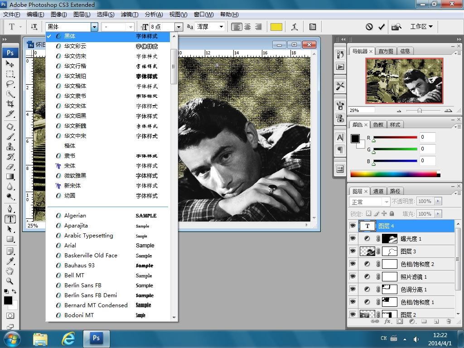
Task: Select the Clone Stamp tool
Action: pos(10,146)
